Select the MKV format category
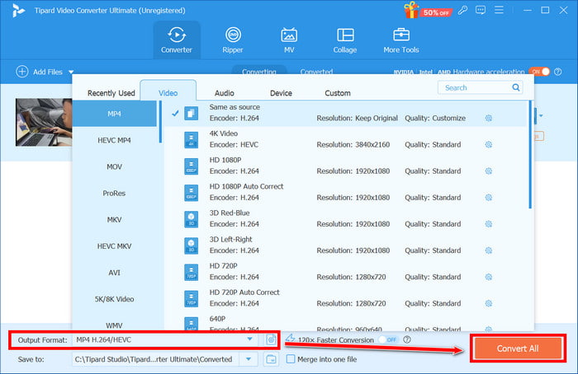The height and width of the screenshot is (374, 578). [114, 220]
